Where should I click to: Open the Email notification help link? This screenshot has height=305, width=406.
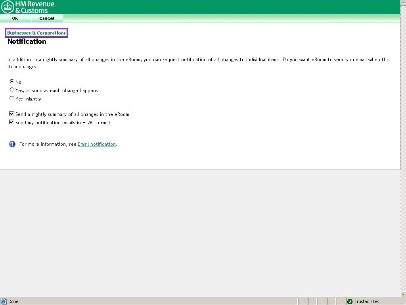[96, 144]
